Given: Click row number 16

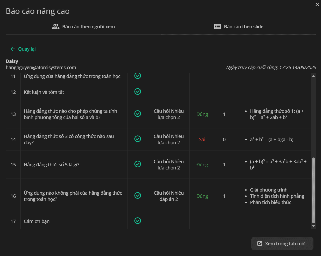Looking at the screenshot, I should 13,196.
